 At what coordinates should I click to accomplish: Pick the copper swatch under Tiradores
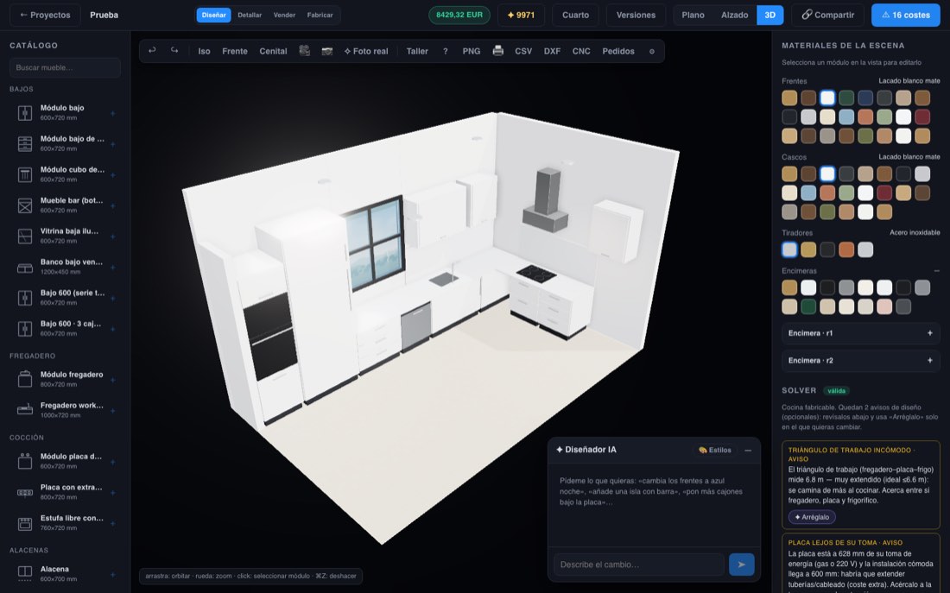pos(846,249)
